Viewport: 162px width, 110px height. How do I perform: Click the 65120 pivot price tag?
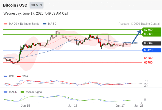[151, 50]
